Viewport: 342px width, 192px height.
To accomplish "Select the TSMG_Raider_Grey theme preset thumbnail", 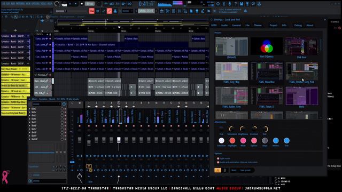I will click(231, 96).
